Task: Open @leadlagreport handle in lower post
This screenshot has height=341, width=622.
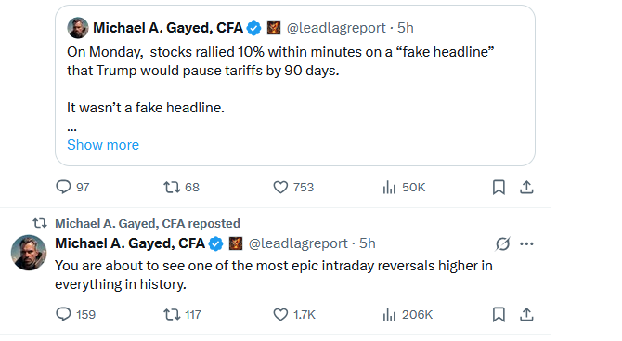Action: pyautogui.click(x=298, y=243)
